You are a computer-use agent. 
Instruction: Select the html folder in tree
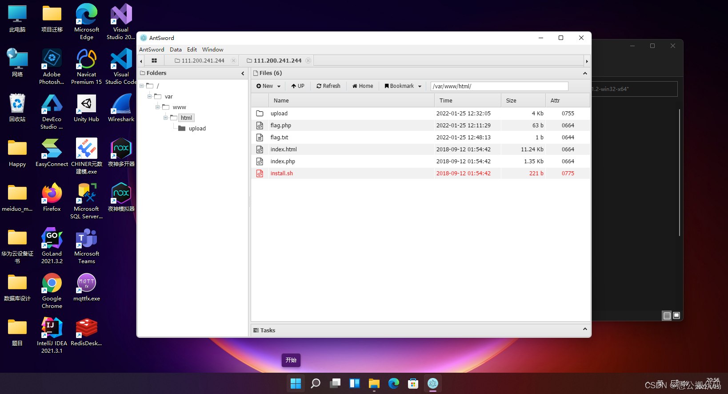(x=186, y=118)
